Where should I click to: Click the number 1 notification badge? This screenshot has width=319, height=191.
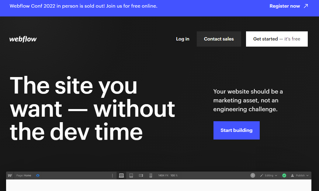click(x=253, y=175)
